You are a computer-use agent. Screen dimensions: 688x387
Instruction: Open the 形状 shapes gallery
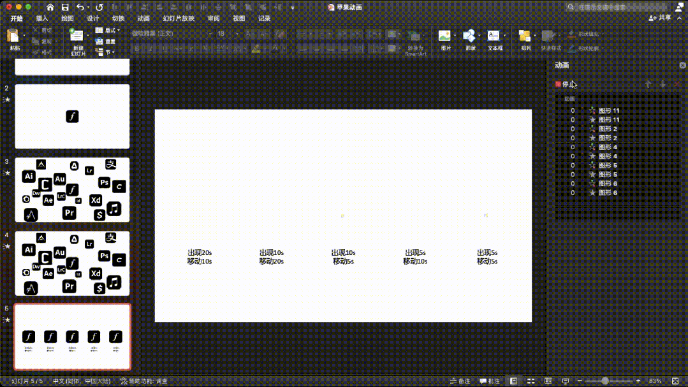coord(470,40)
